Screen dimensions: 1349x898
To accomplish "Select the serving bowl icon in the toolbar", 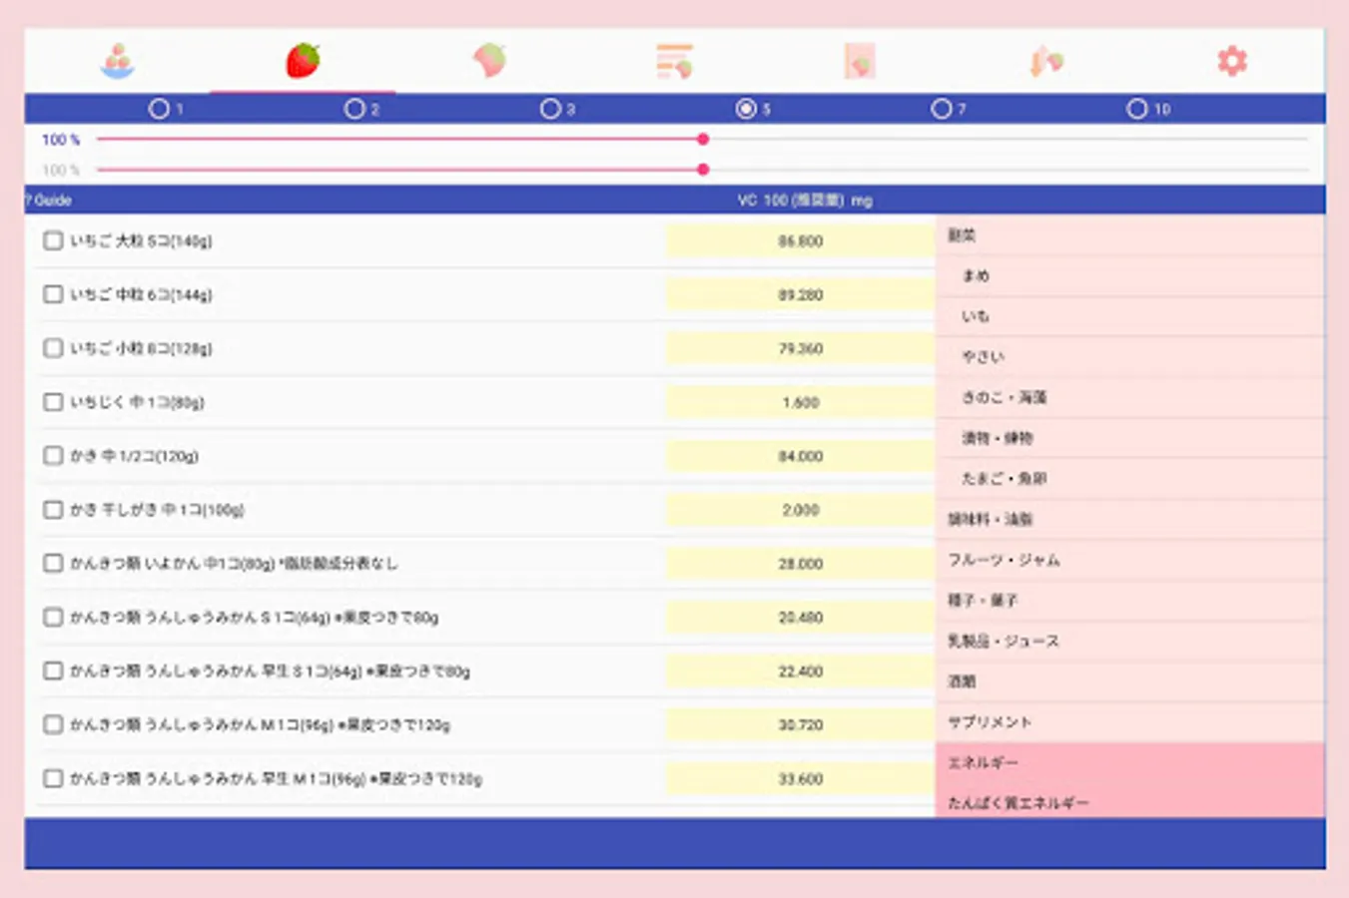I will 118,60.
